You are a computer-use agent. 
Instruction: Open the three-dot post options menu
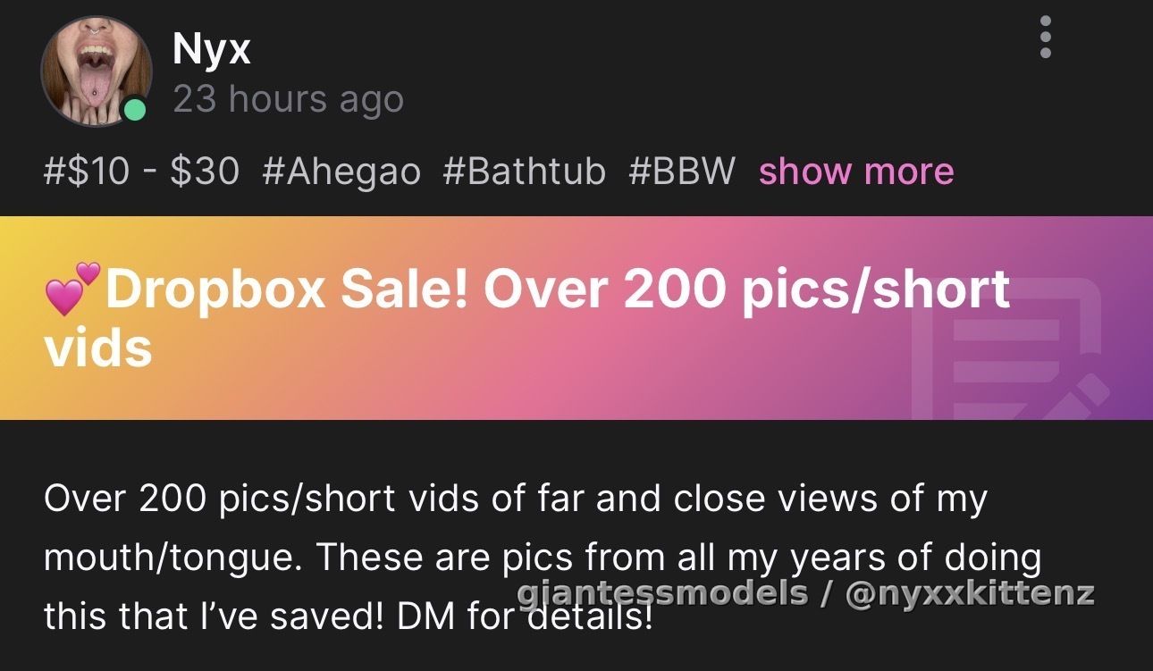tap(1046, 38)
